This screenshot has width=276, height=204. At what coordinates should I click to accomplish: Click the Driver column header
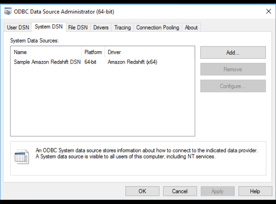tap(150, 52)
